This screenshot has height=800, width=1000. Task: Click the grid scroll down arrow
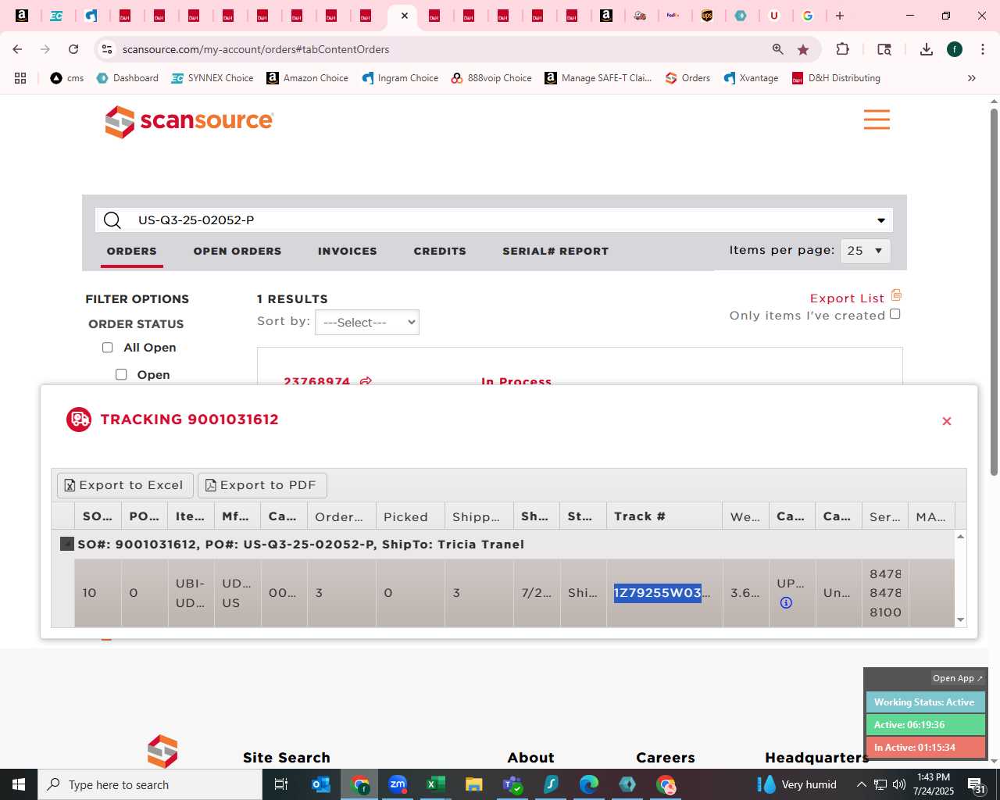[960, 620]
